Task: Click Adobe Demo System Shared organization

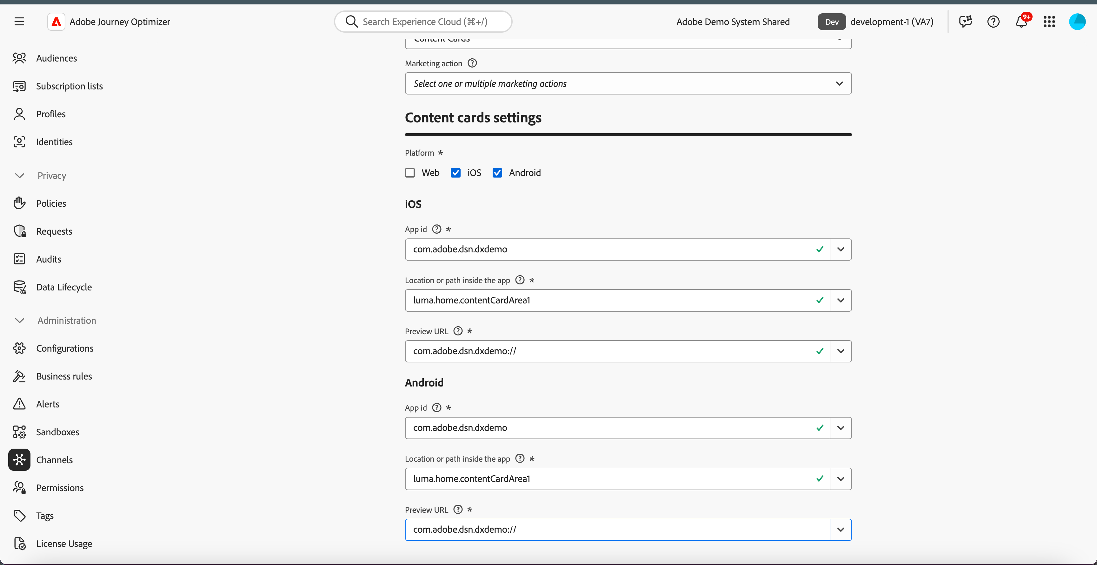Action: [733, 22]
